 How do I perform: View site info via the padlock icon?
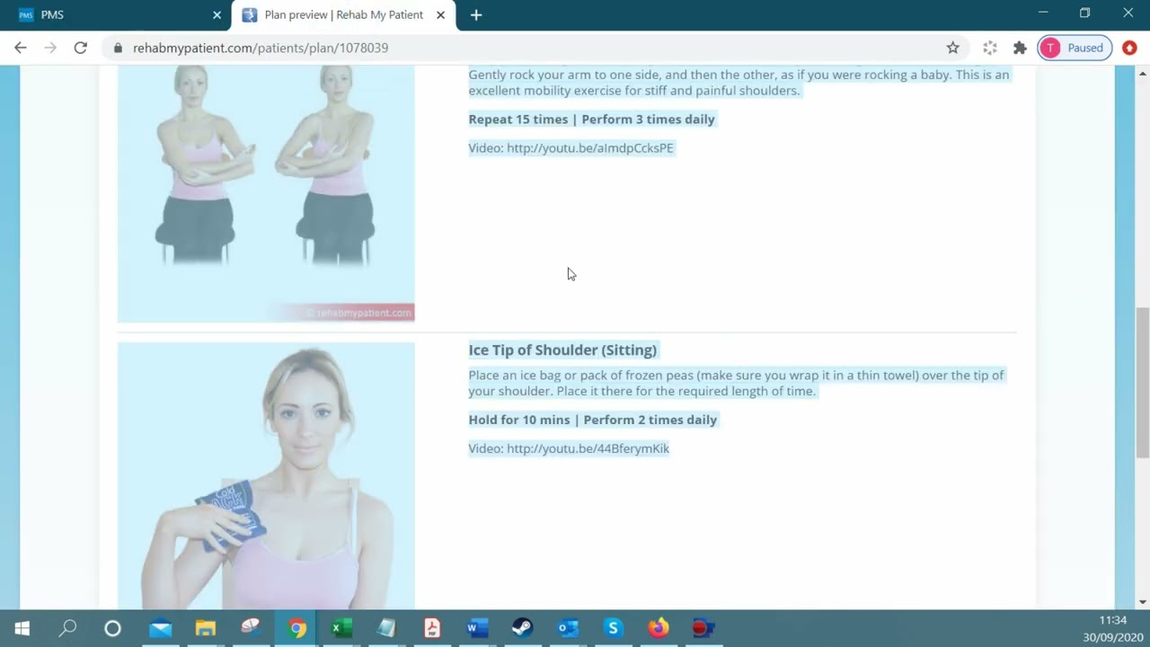tap(118, 48)
